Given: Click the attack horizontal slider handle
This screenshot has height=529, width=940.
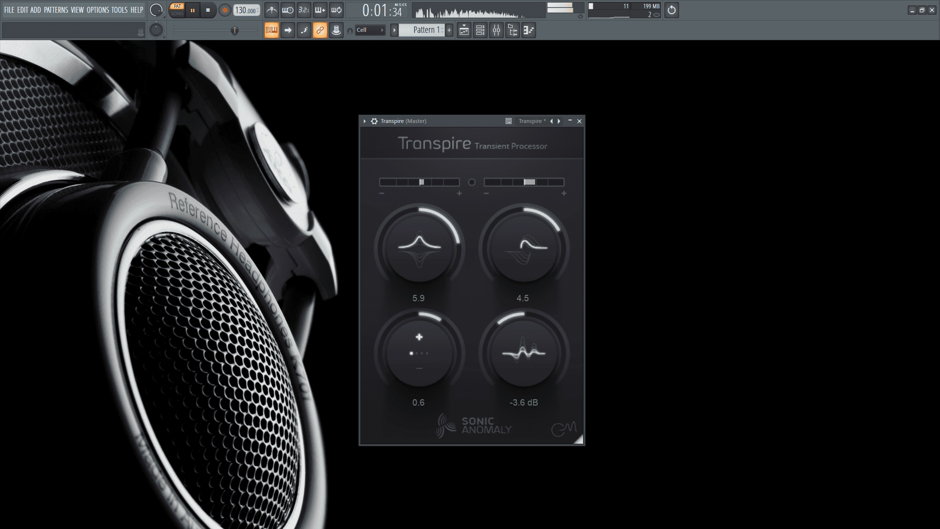Looking at the screenshot, I should [422, 182].
